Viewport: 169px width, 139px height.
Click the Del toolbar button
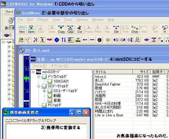point(116,29)
